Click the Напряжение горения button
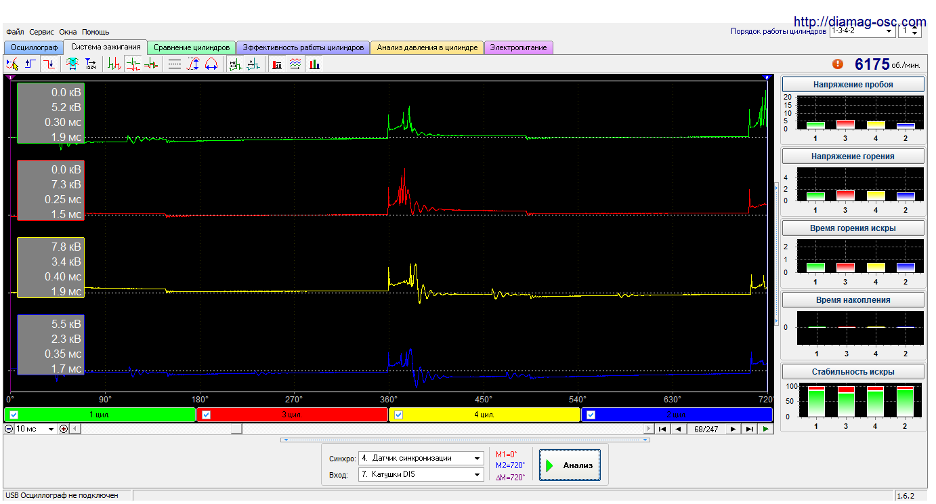Screen dimensions: 936x504 coord(853,156)
